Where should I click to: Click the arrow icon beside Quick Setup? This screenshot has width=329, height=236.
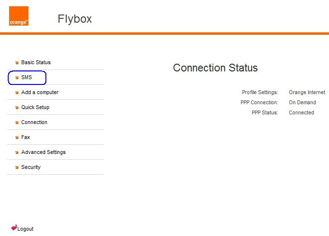17,108
